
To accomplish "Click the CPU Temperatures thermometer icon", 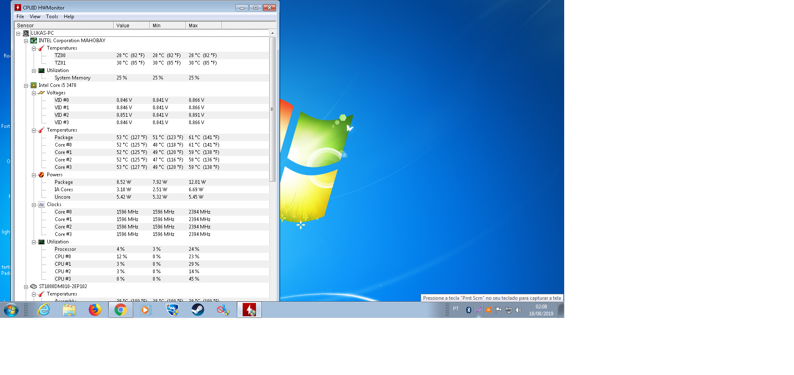I will point(41,130).
